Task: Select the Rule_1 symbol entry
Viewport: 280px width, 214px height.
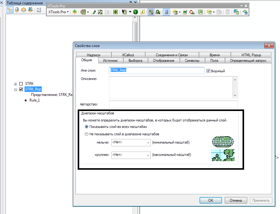Action: tap(34, 100)
